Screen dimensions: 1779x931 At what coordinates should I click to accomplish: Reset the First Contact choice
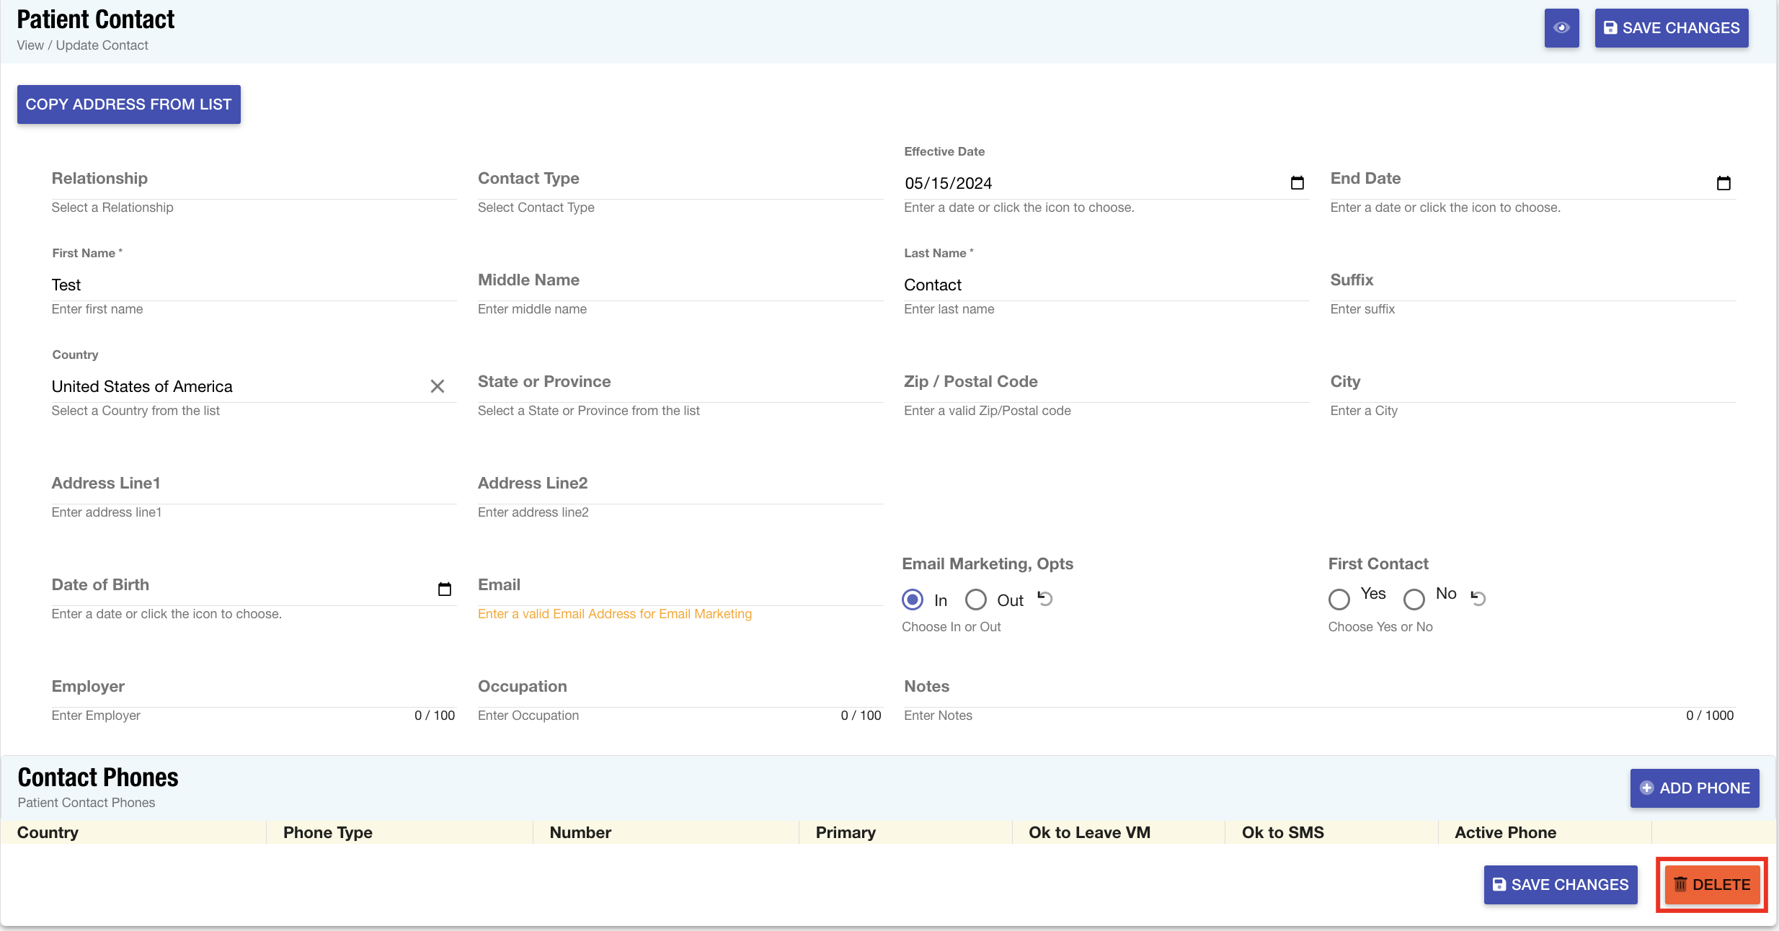coord(1478,598)
